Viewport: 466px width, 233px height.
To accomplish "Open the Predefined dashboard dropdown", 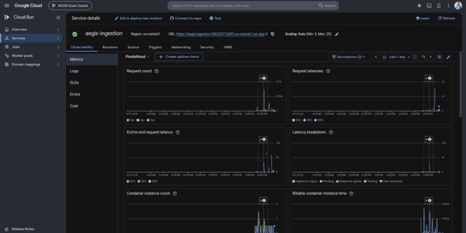I will [x=137, y=57].
